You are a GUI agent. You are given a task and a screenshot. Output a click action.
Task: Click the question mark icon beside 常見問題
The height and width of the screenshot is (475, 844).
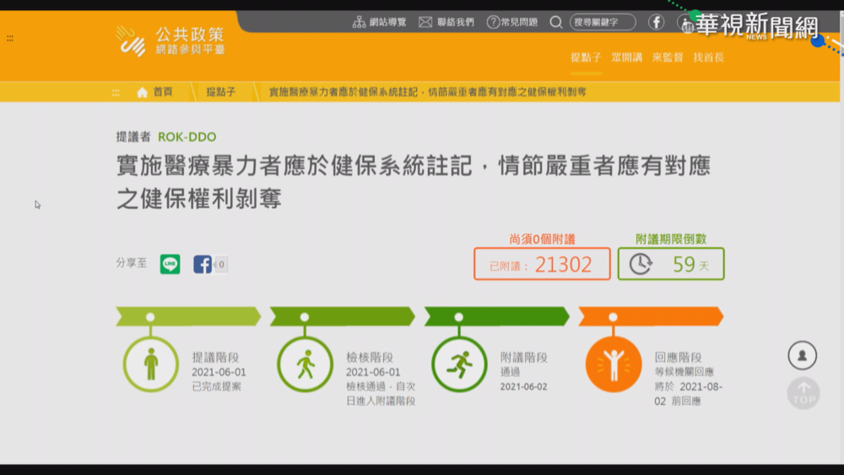(493, 22)
